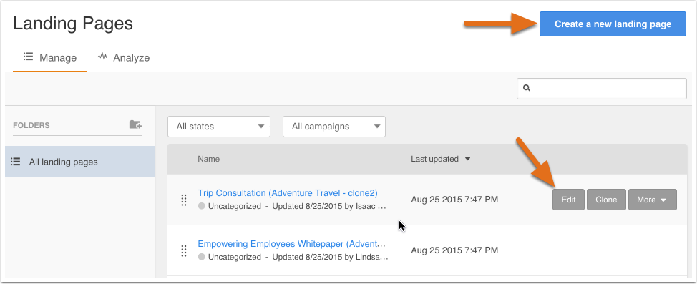This screenshot has height=284, width=697.
Task: Click the search magnifier icon
Action: 527,88
